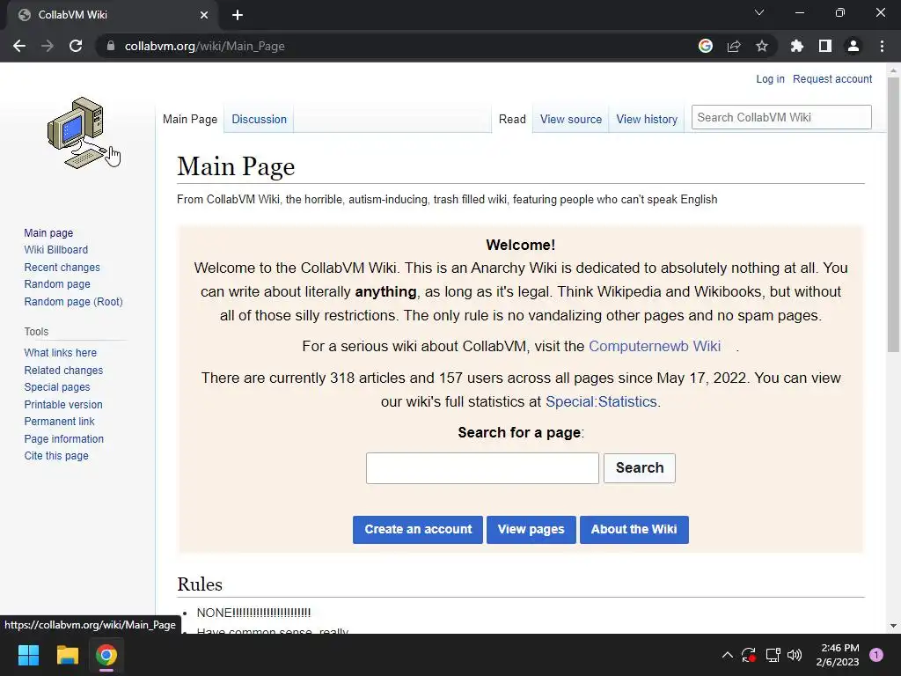901x676 pixels.
Task: Open the Related changes link
Action: tap(63, 370)
